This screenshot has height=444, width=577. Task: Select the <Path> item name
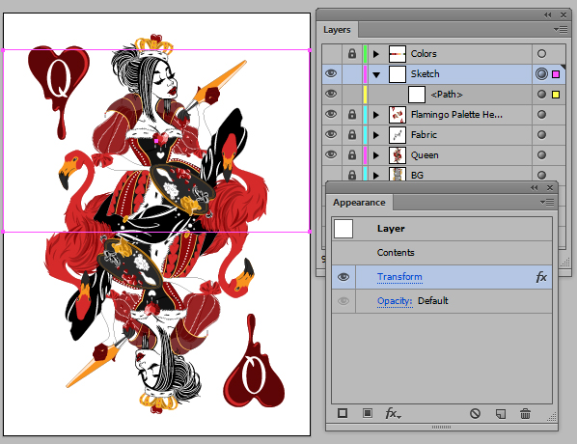[x=447, y=95]
